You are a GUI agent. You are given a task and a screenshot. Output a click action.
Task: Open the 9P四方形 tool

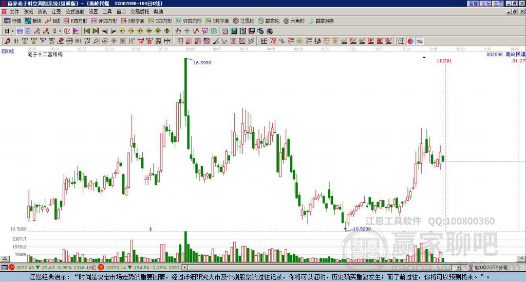[104, 21]
